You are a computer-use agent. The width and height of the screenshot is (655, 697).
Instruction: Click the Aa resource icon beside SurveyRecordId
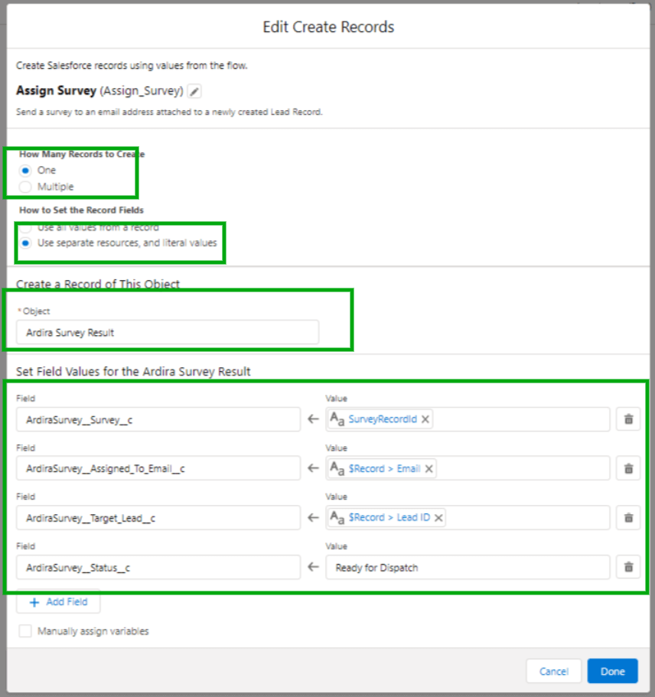pyautogui.click(x=337, y=419)
